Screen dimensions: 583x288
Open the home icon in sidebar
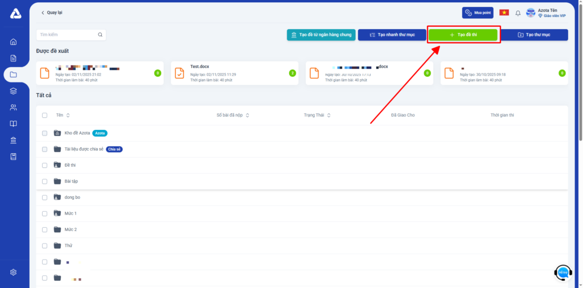click(x=14, y=42)
